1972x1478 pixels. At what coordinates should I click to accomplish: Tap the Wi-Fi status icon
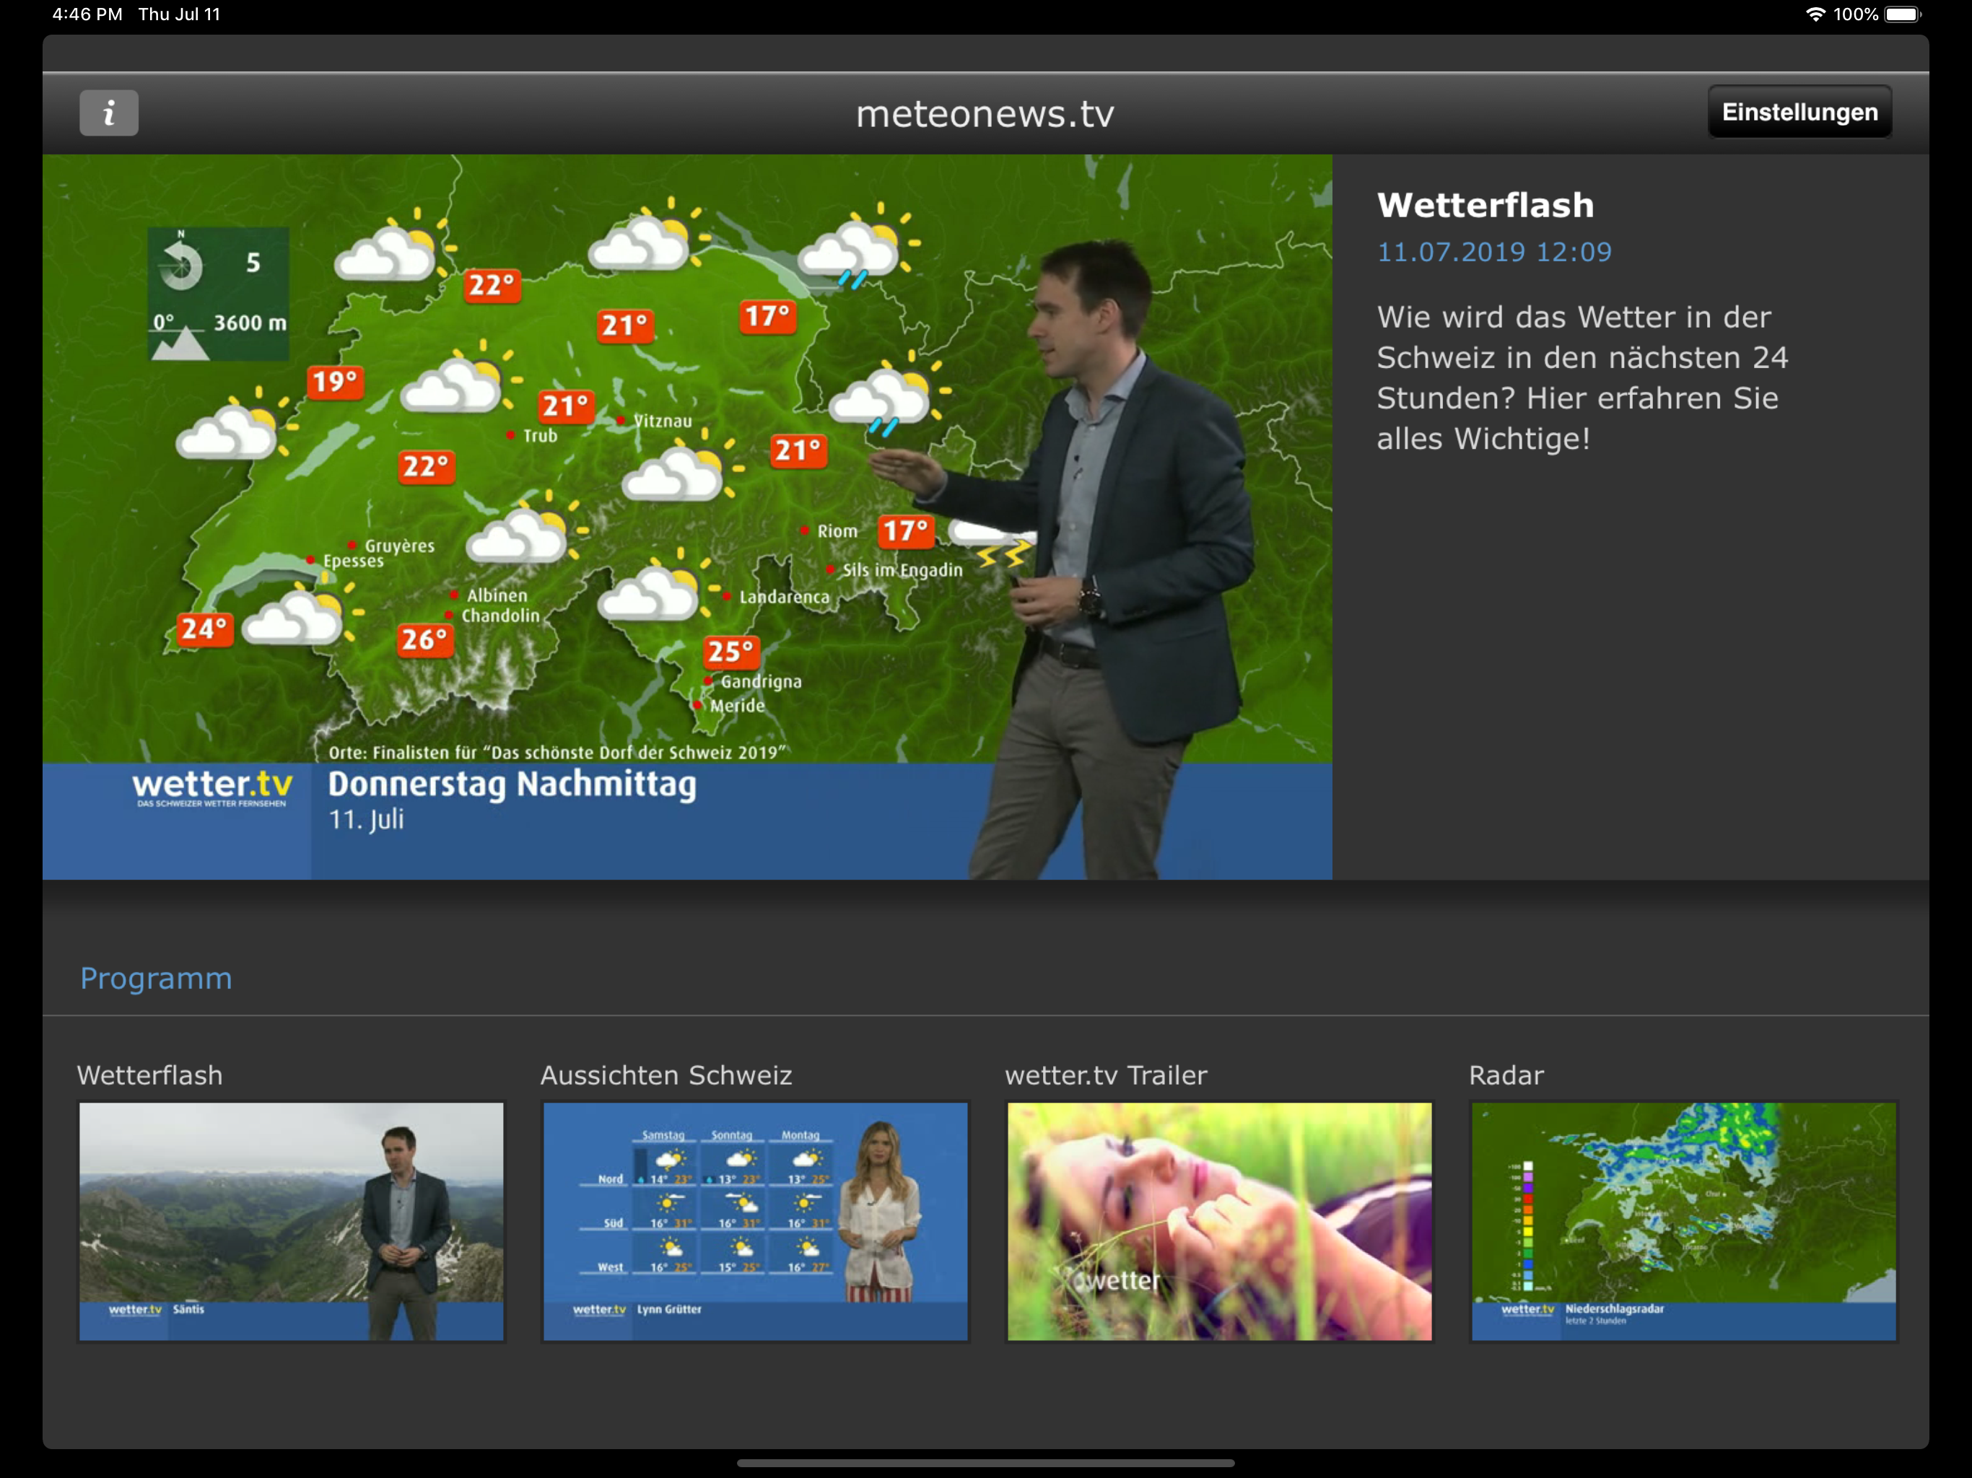coord(1815,14)
